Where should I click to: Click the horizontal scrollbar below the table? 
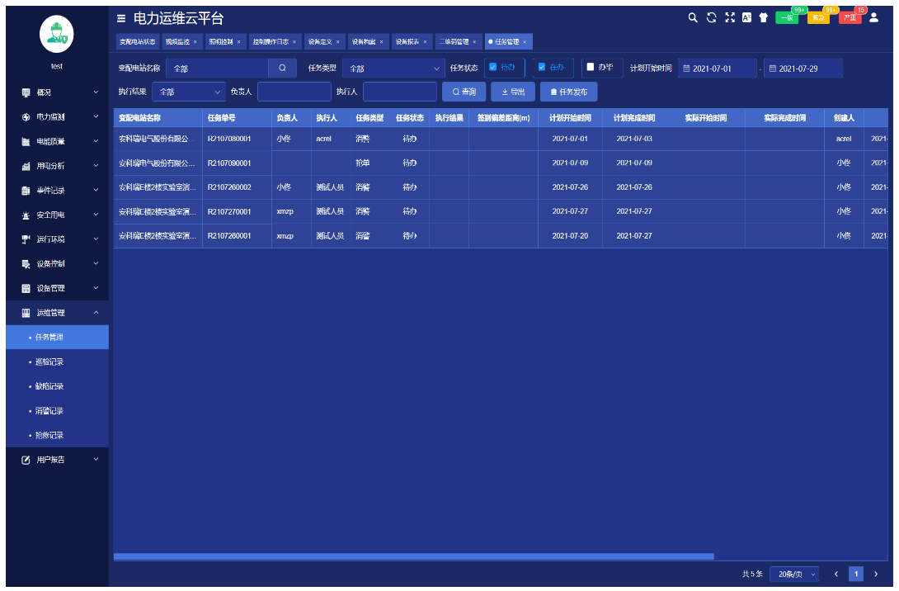pyautogui.click(x=412, y=556)
